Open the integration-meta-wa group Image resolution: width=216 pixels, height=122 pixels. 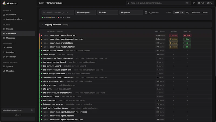coord(53,104)
